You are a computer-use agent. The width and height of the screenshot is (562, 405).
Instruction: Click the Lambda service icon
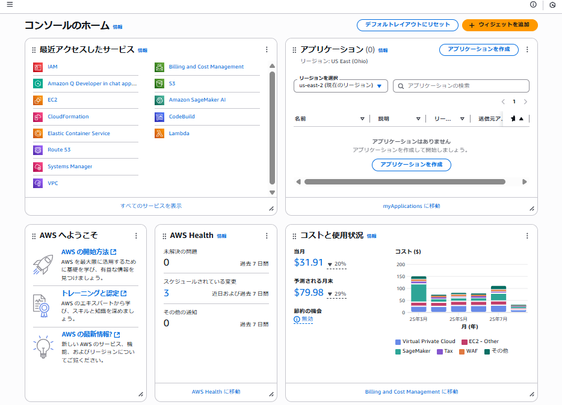coord(159,133)
